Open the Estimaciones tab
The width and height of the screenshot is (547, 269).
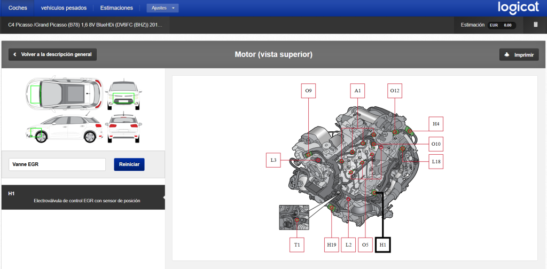click(x=116, y=8)
